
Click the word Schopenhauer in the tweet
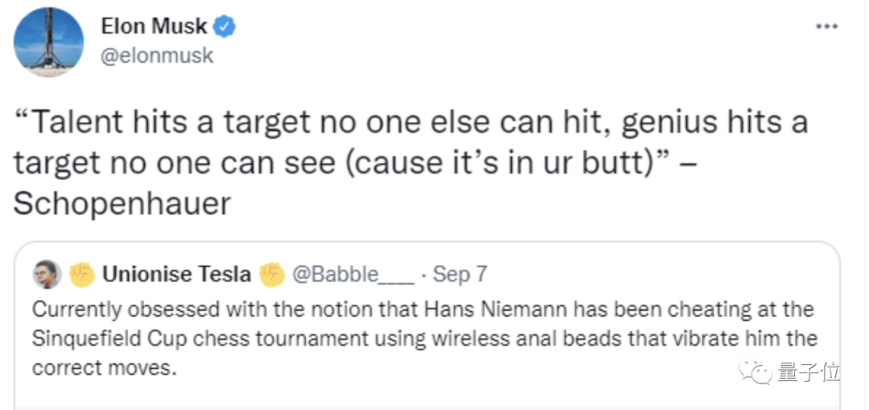[x=122, y=205]
